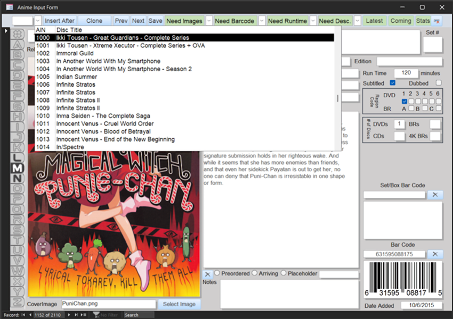Go to last record in navigator
Image resolution: width=453 pixels, height=319 pixels.
tap(76, 315)
